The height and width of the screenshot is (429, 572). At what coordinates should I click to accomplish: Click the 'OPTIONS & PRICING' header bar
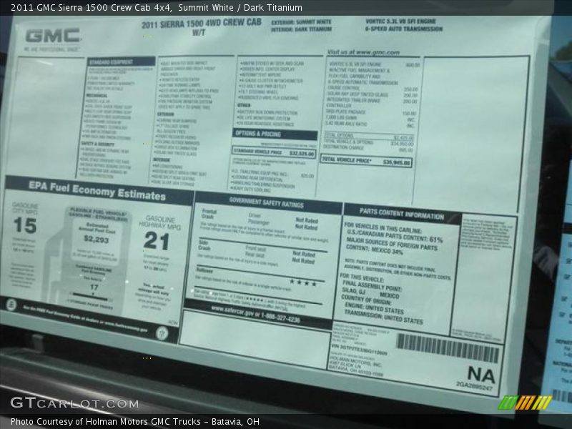(275, 134)
